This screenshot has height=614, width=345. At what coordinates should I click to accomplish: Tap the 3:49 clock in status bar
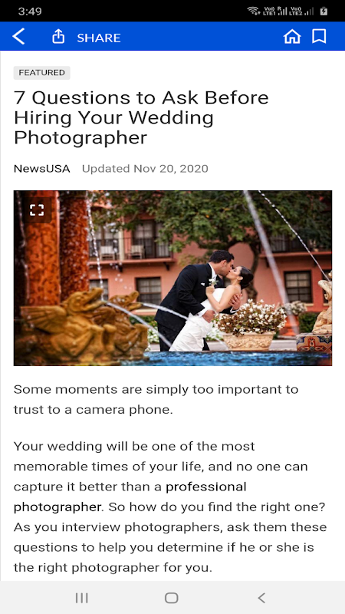pos(30,11)
